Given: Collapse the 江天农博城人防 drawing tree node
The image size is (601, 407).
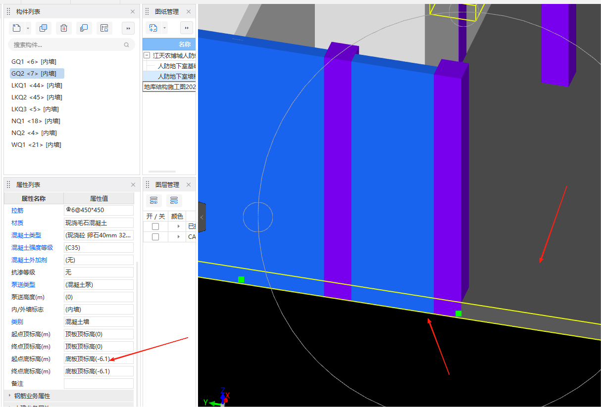Looking at the screenshot, I should pos(147,55).
